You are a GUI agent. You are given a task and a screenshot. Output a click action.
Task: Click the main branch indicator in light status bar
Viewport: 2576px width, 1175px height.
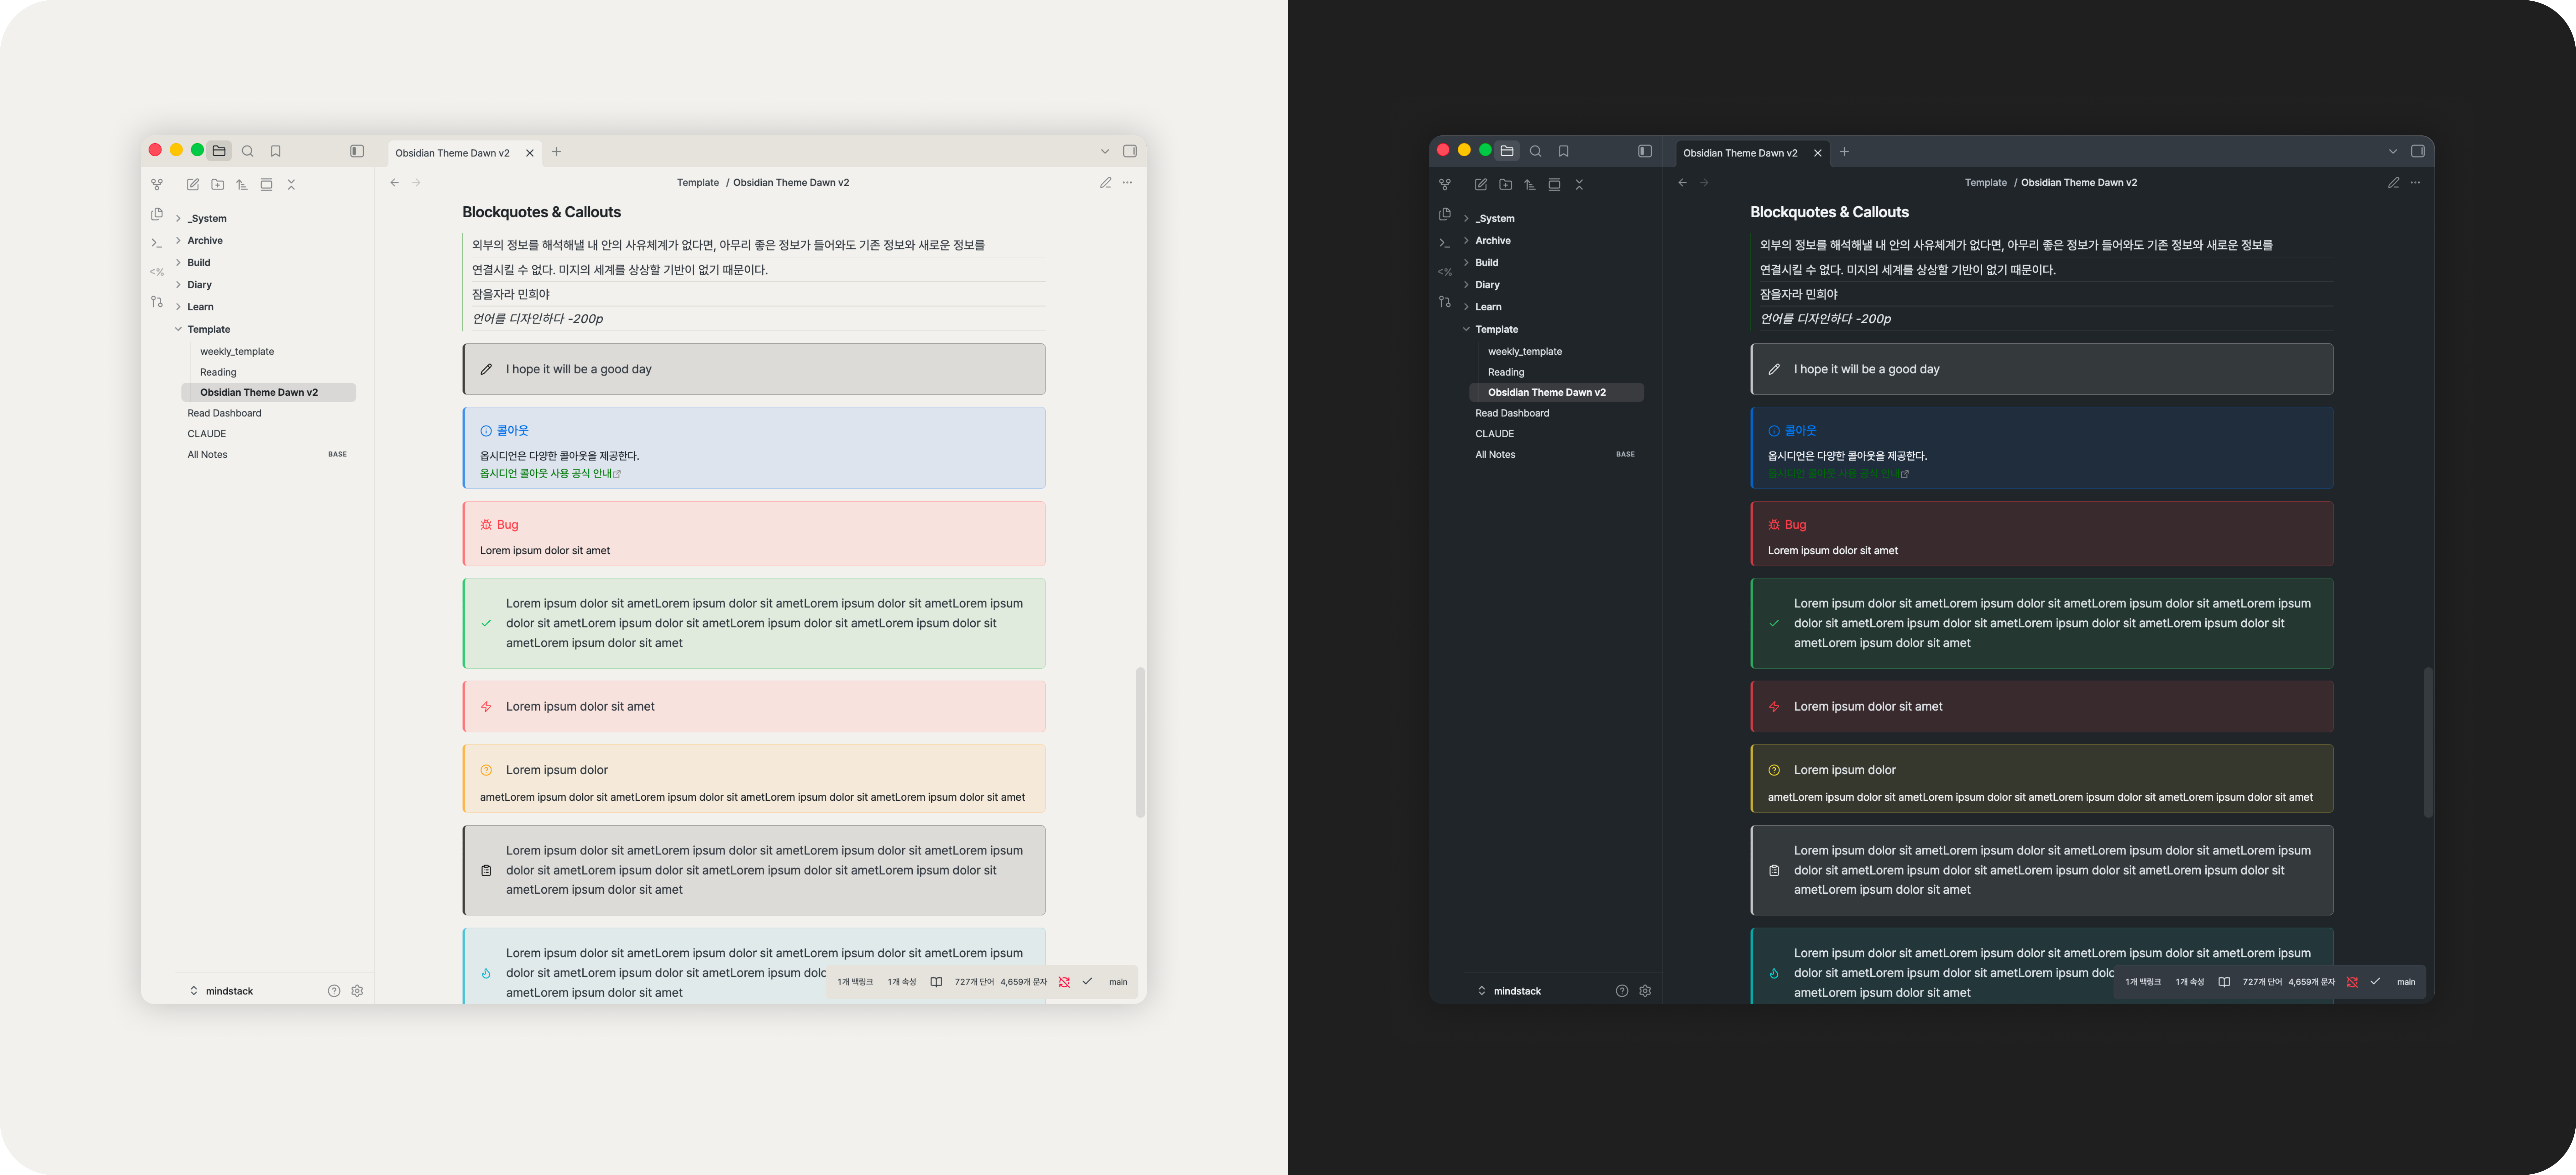[1118, 982]
